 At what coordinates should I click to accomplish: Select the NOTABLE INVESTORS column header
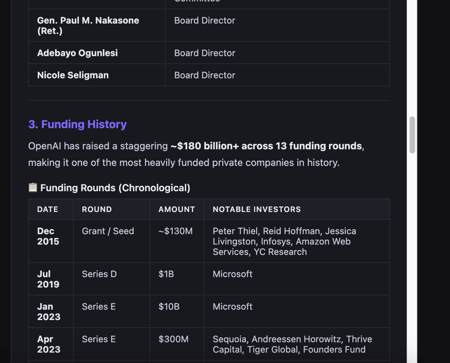[297, 209]
